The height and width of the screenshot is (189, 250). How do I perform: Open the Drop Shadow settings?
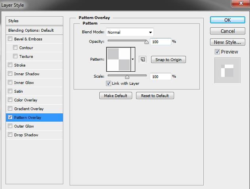point(26,135)
